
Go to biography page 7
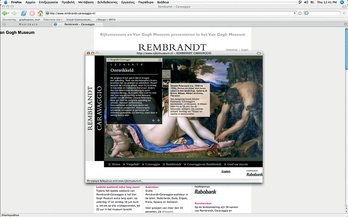137,65
